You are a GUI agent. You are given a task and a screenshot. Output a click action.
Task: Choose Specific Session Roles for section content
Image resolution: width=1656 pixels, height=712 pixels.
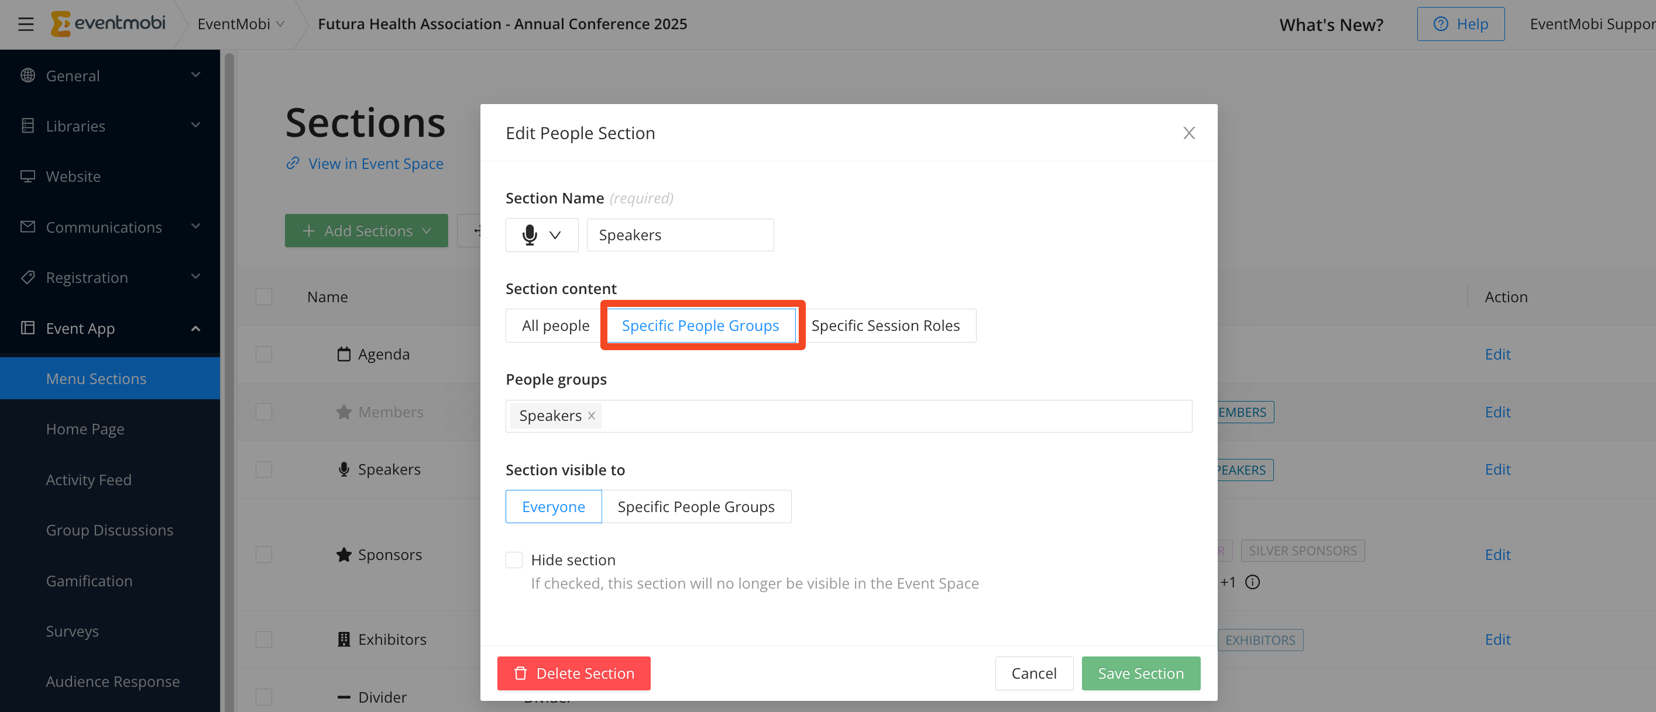[885, 326]
